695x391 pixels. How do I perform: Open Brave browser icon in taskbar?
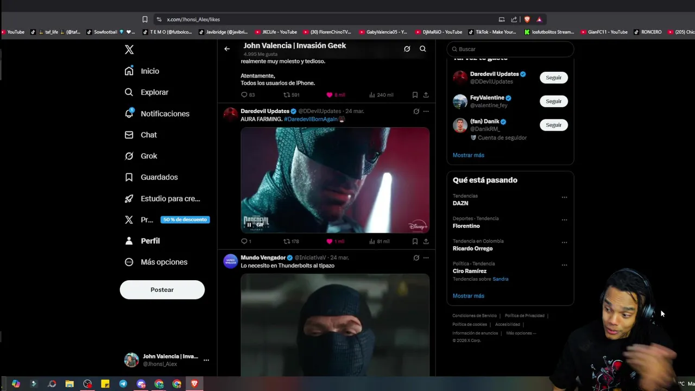click(x=194, y=384)
